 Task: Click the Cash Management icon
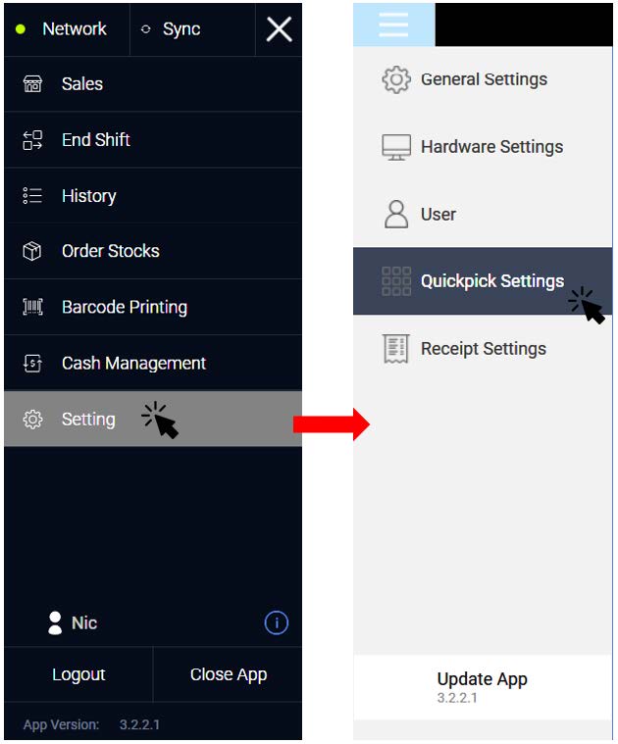pyautogui.click(x=32, y=364)
